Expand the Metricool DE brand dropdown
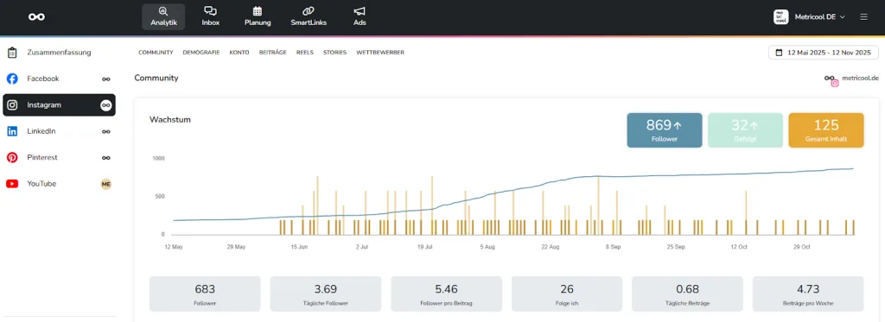This screenshot has height=322, width=885. click(x=819, y=17)
